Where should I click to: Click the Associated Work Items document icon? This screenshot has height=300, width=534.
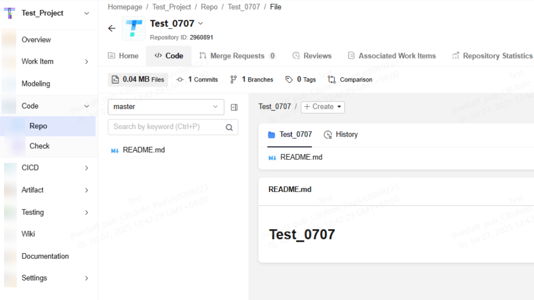coord(351,56)
